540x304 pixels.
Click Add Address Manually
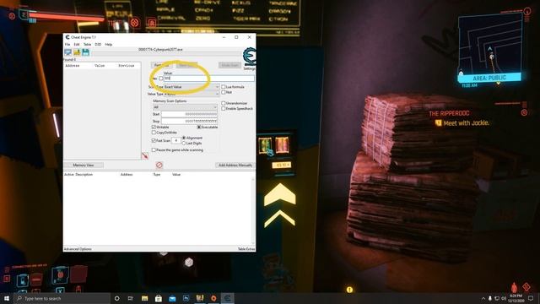click(235, 166)
